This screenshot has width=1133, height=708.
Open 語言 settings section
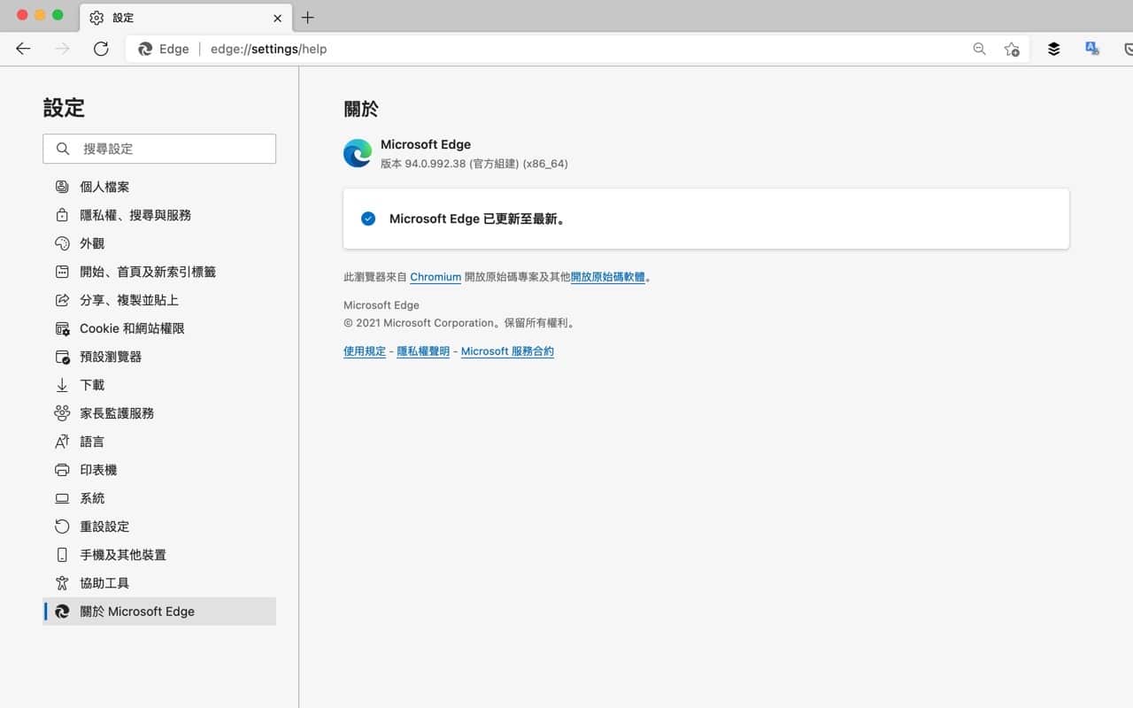[159, 442]
